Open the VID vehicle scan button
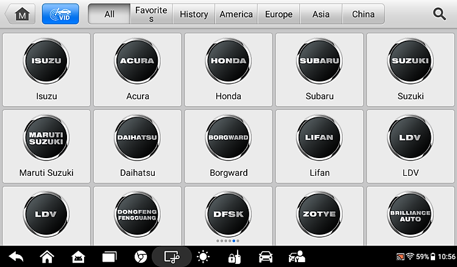 pyautogui.click(x=60, y=14)
